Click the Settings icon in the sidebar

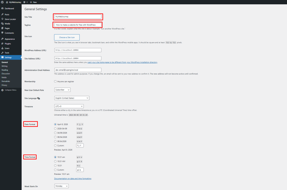click(x=2, y=57)
